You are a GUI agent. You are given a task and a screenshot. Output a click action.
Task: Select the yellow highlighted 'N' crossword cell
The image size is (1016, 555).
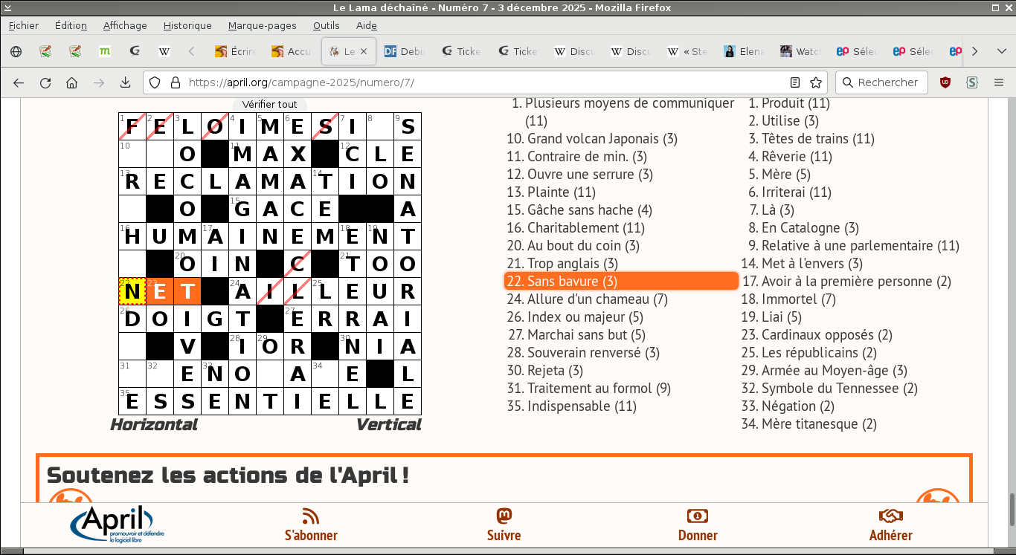click(x=132, y=292)
